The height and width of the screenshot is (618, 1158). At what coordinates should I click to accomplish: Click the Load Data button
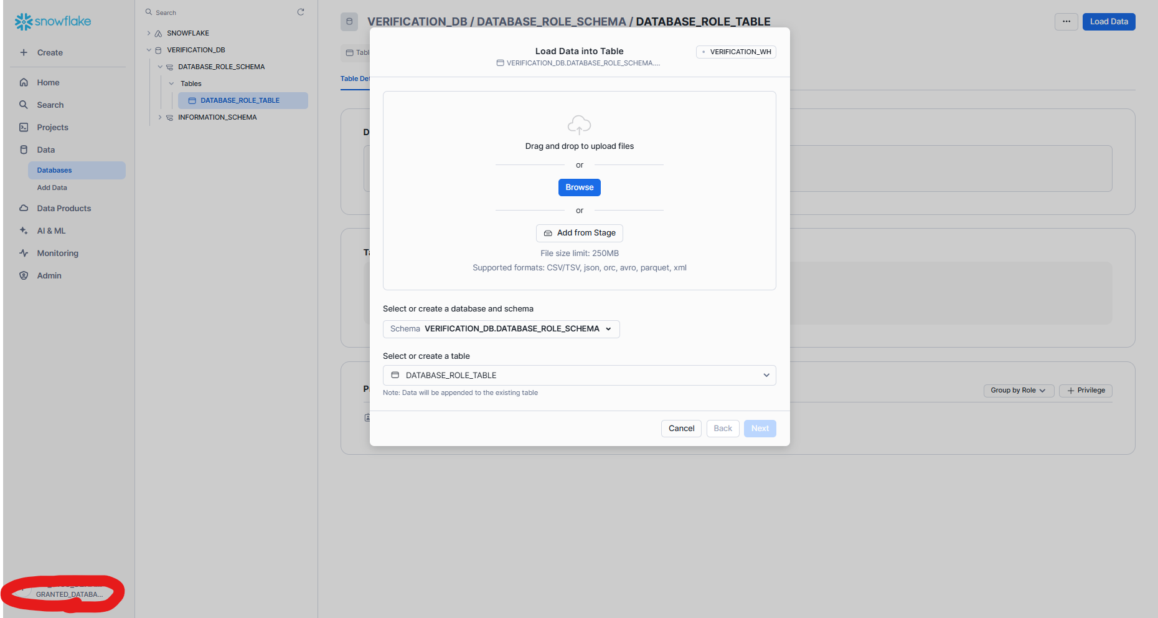click(x=1109, y=22)
